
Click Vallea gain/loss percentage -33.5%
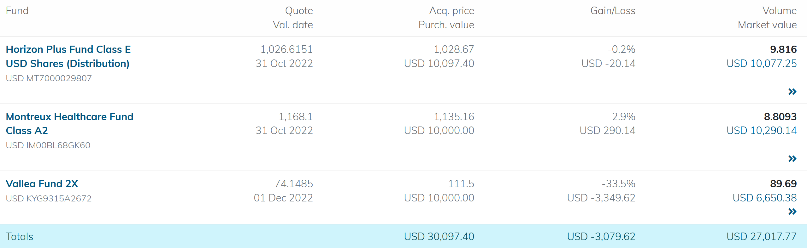[618, 184]
